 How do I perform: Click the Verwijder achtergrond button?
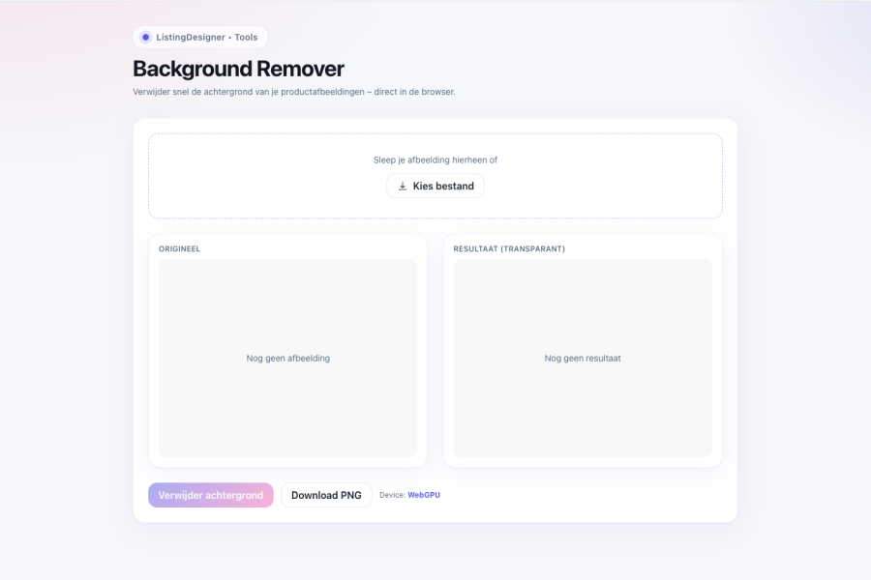211,495
